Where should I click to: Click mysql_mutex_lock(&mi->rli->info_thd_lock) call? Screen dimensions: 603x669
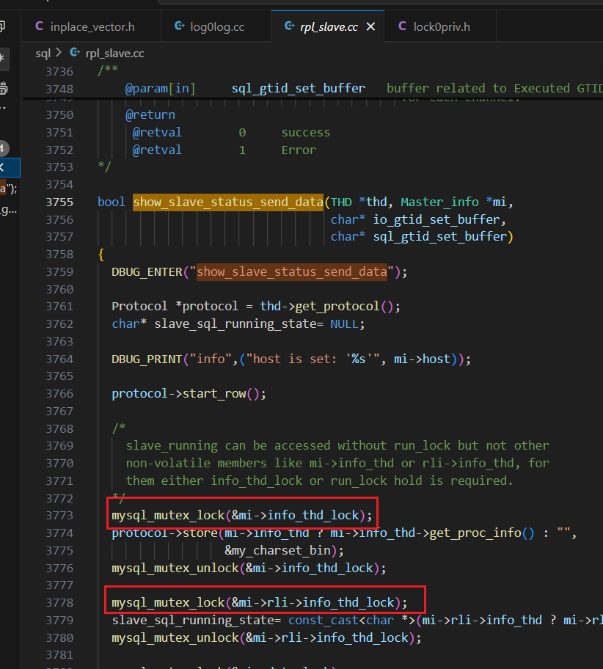point(260,602)
